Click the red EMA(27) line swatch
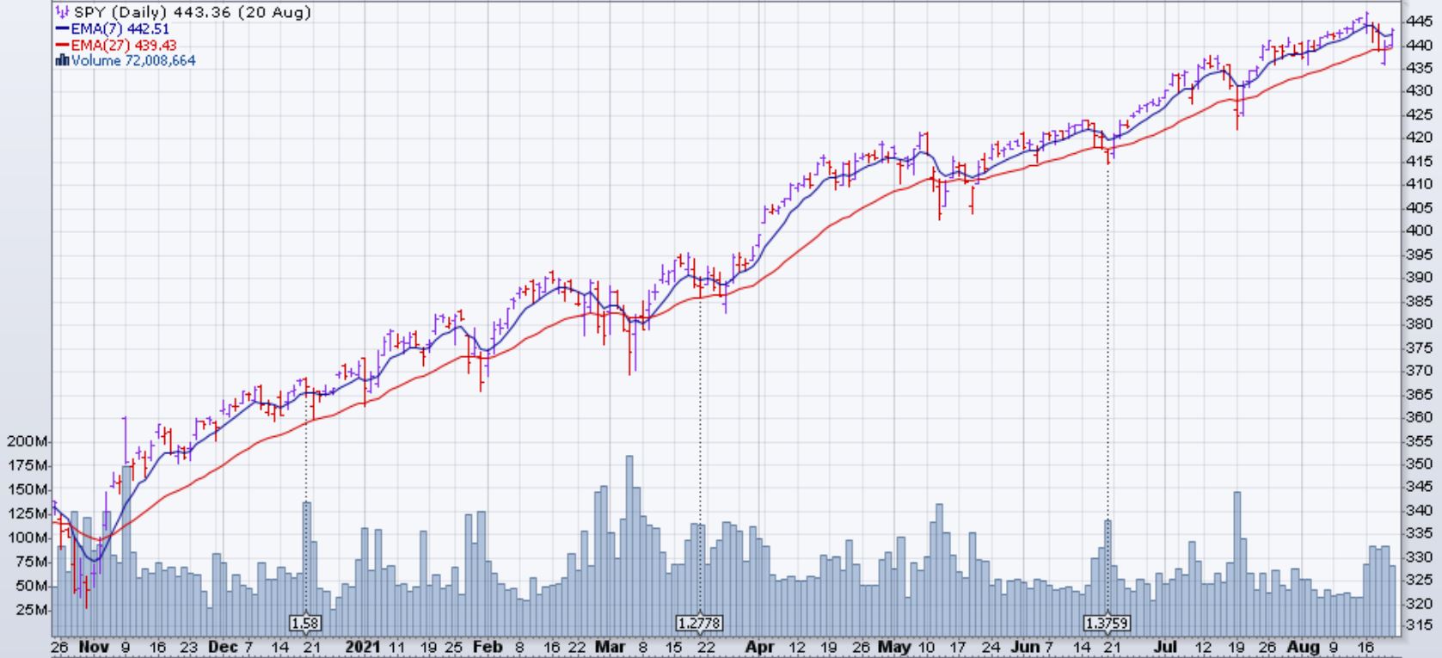This screenshot has width=1442, height=658. click(61, 45)
